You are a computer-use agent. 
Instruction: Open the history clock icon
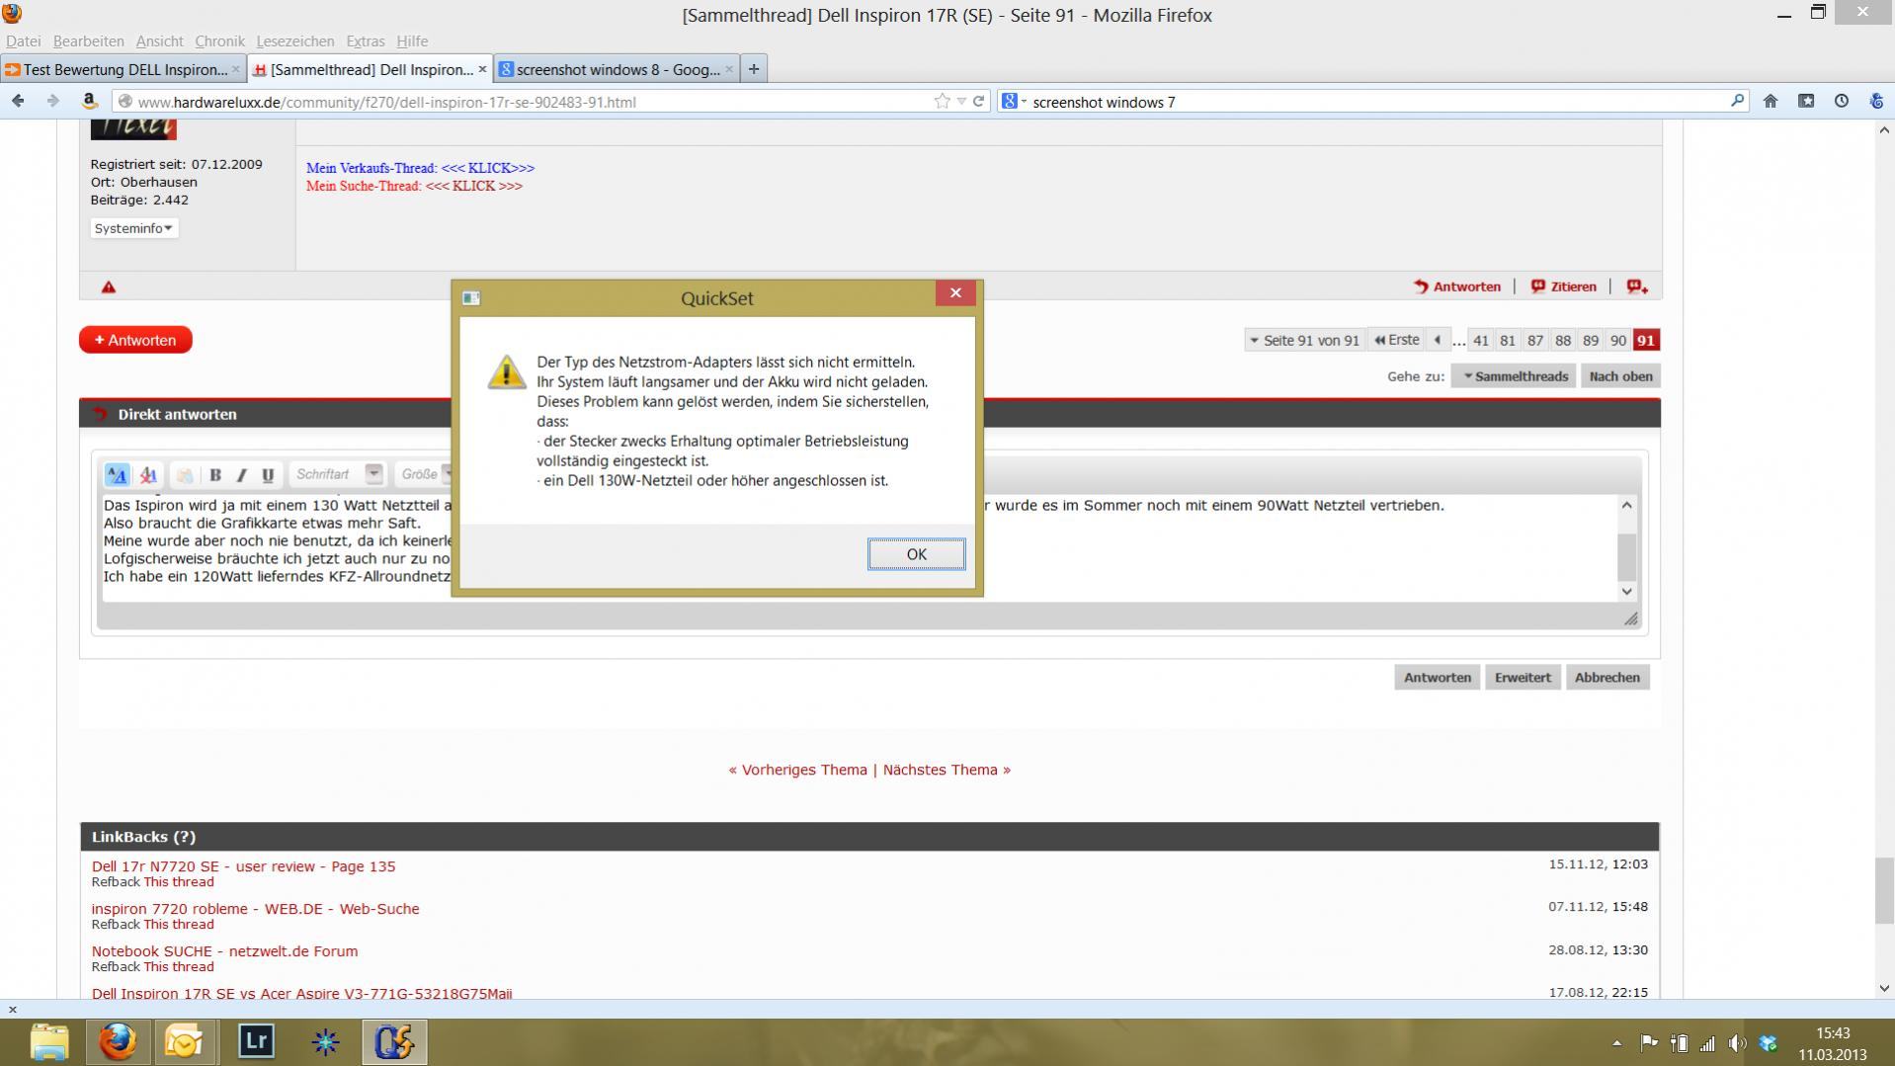pos(1841,101)
